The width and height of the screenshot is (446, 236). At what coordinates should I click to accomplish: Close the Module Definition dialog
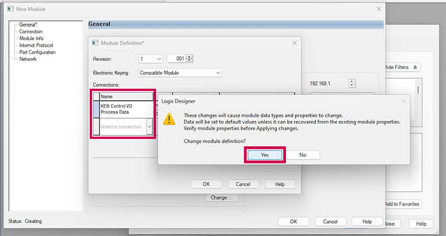(295, 43)
